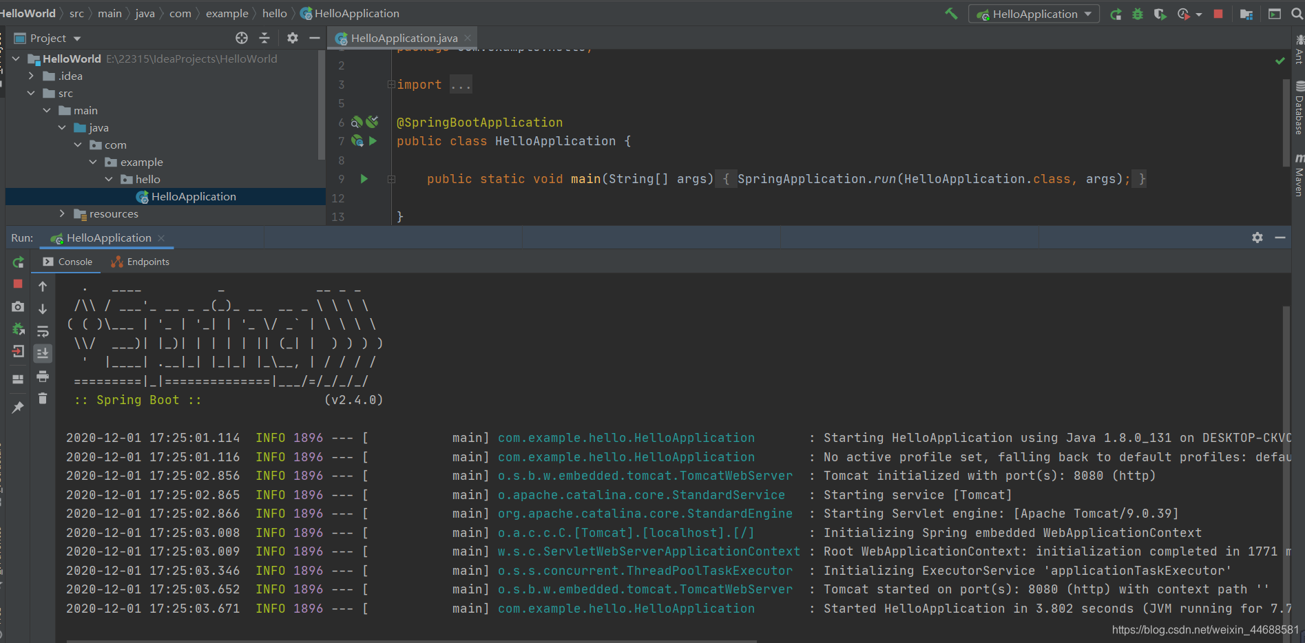Open Project panel settings gear
Screen dimensions: 1305x643
pos(293,38)
